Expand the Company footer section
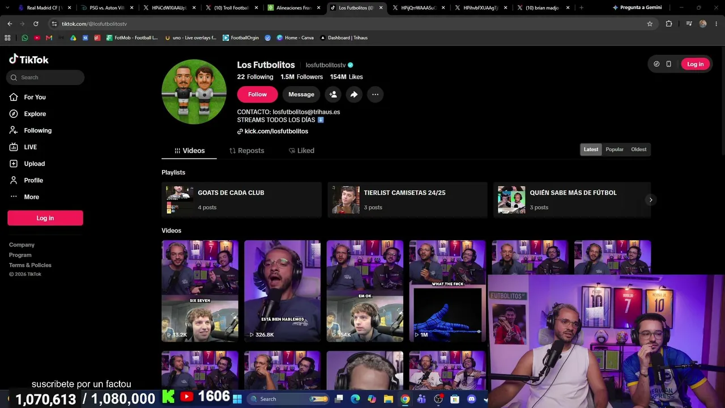This screenshot has height=408, width=725. pyautogui.click(x=22, y=245)
